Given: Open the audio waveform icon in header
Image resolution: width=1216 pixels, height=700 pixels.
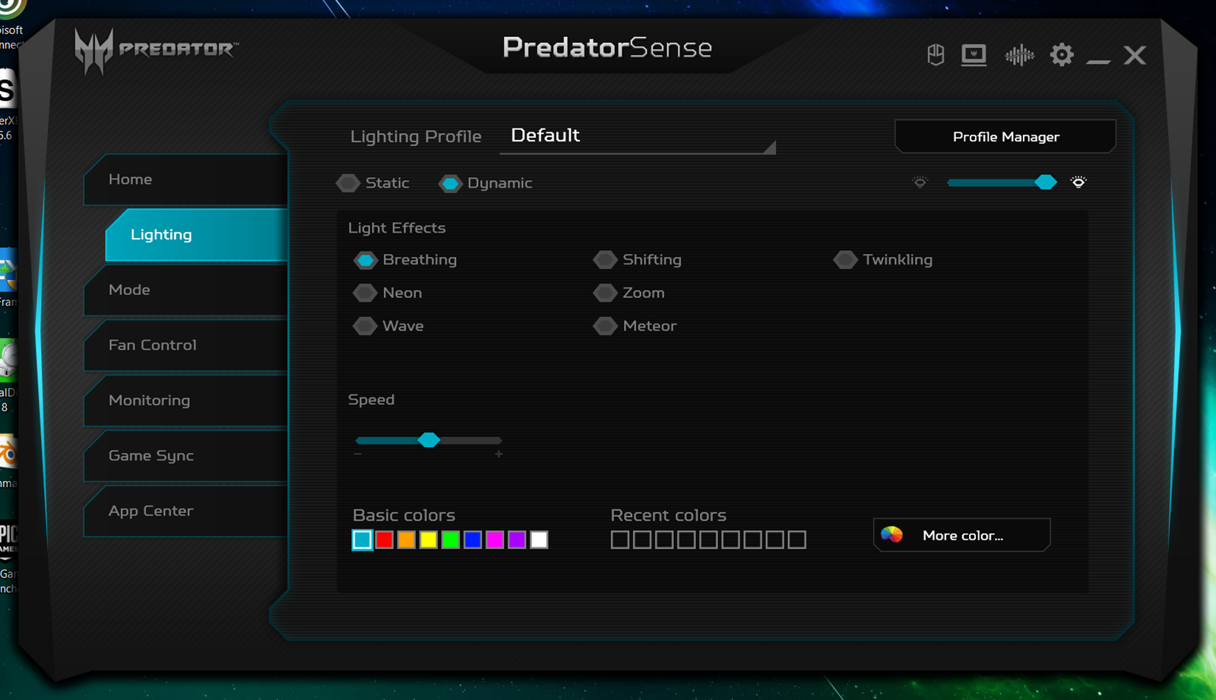Looking at the screenshot, I should (x=1019, y=55).
